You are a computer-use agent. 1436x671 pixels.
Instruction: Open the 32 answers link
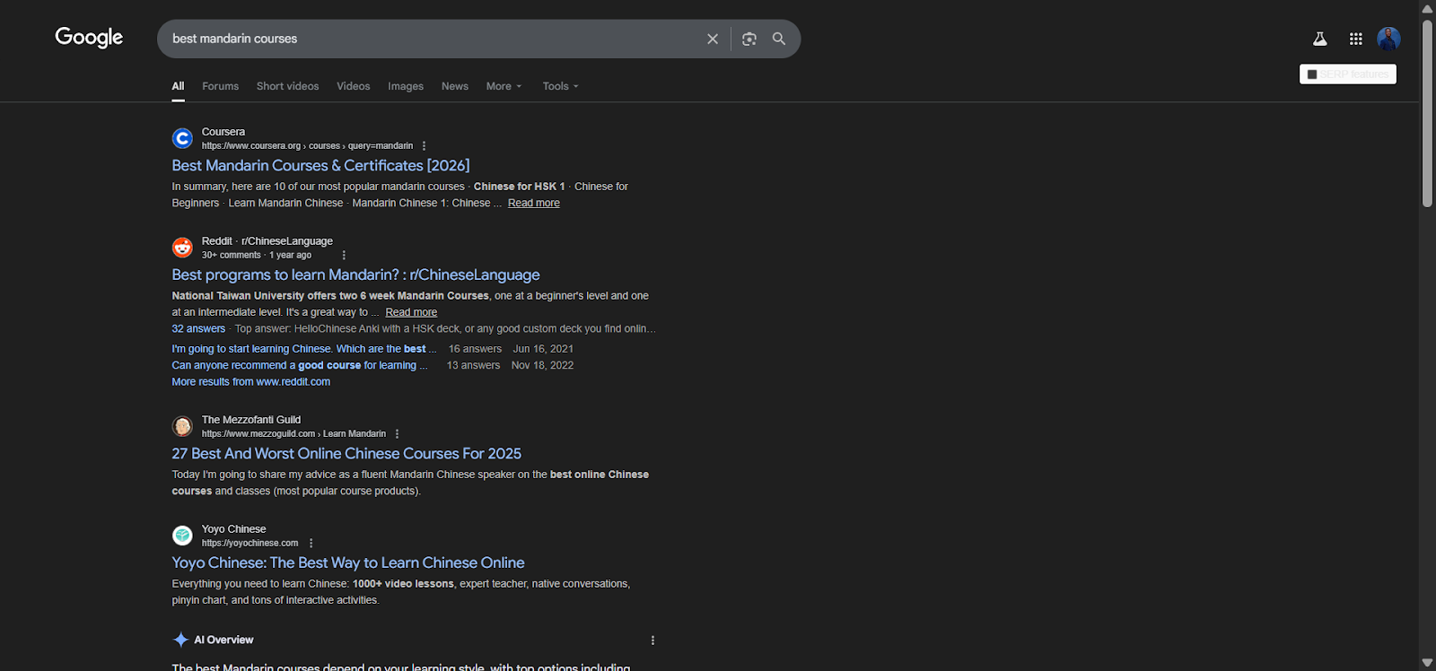tap(198, 329)
